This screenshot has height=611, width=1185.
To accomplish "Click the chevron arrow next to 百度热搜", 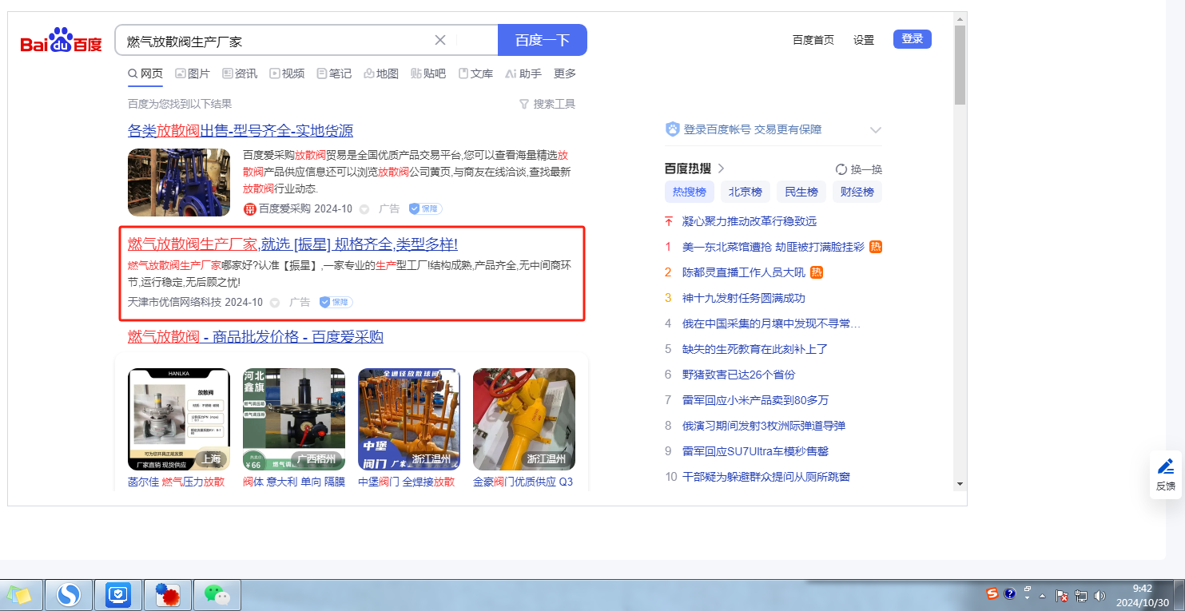I will point(721,169).
